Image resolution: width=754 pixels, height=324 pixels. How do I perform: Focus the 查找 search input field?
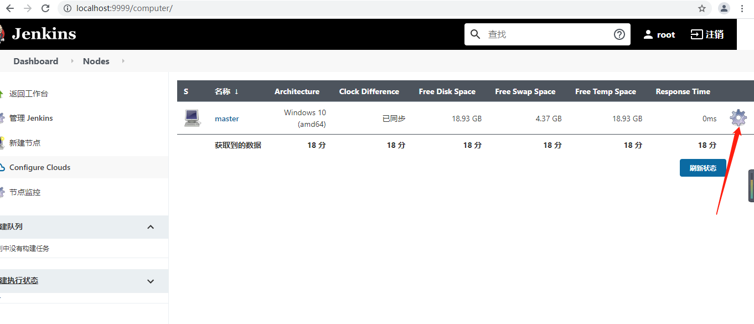548,34
